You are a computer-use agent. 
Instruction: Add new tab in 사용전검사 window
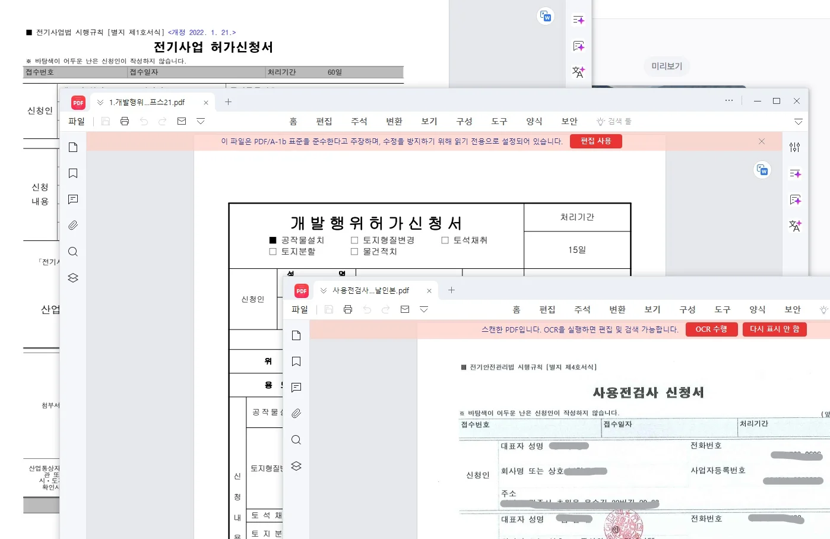tap(451, 290)
